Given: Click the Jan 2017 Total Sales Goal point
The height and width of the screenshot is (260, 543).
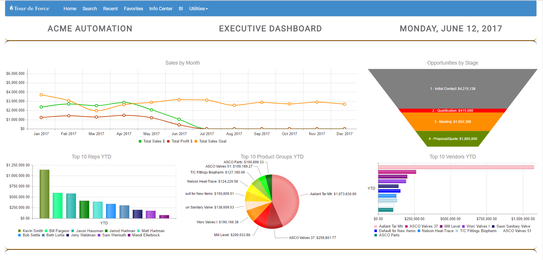Looking at the screenshot, I should [x=41, y=95].
